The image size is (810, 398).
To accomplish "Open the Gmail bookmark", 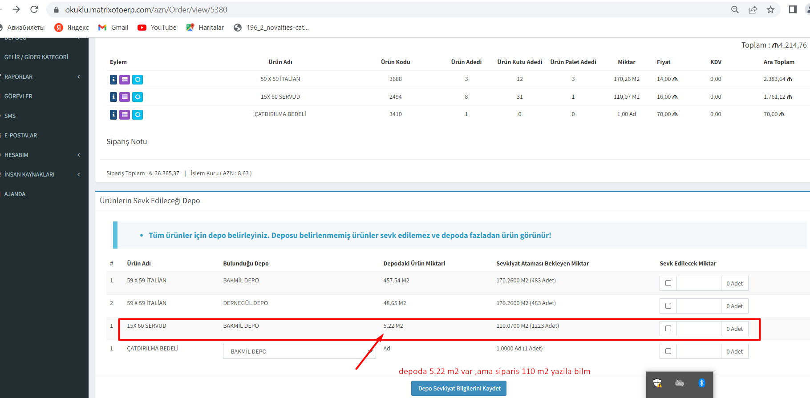I will [x=113, y=28].
